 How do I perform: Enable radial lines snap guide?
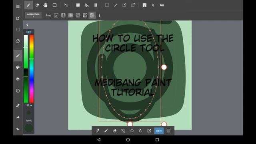pos(85,16)
